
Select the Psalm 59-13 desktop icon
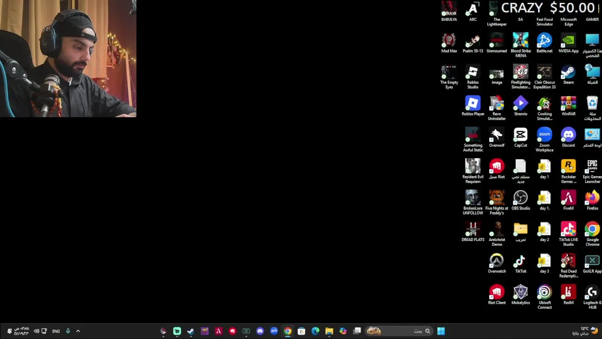473,43
